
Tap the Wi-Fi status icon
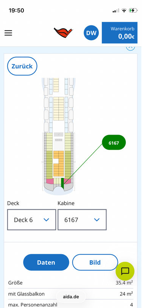tap(124, 10)
